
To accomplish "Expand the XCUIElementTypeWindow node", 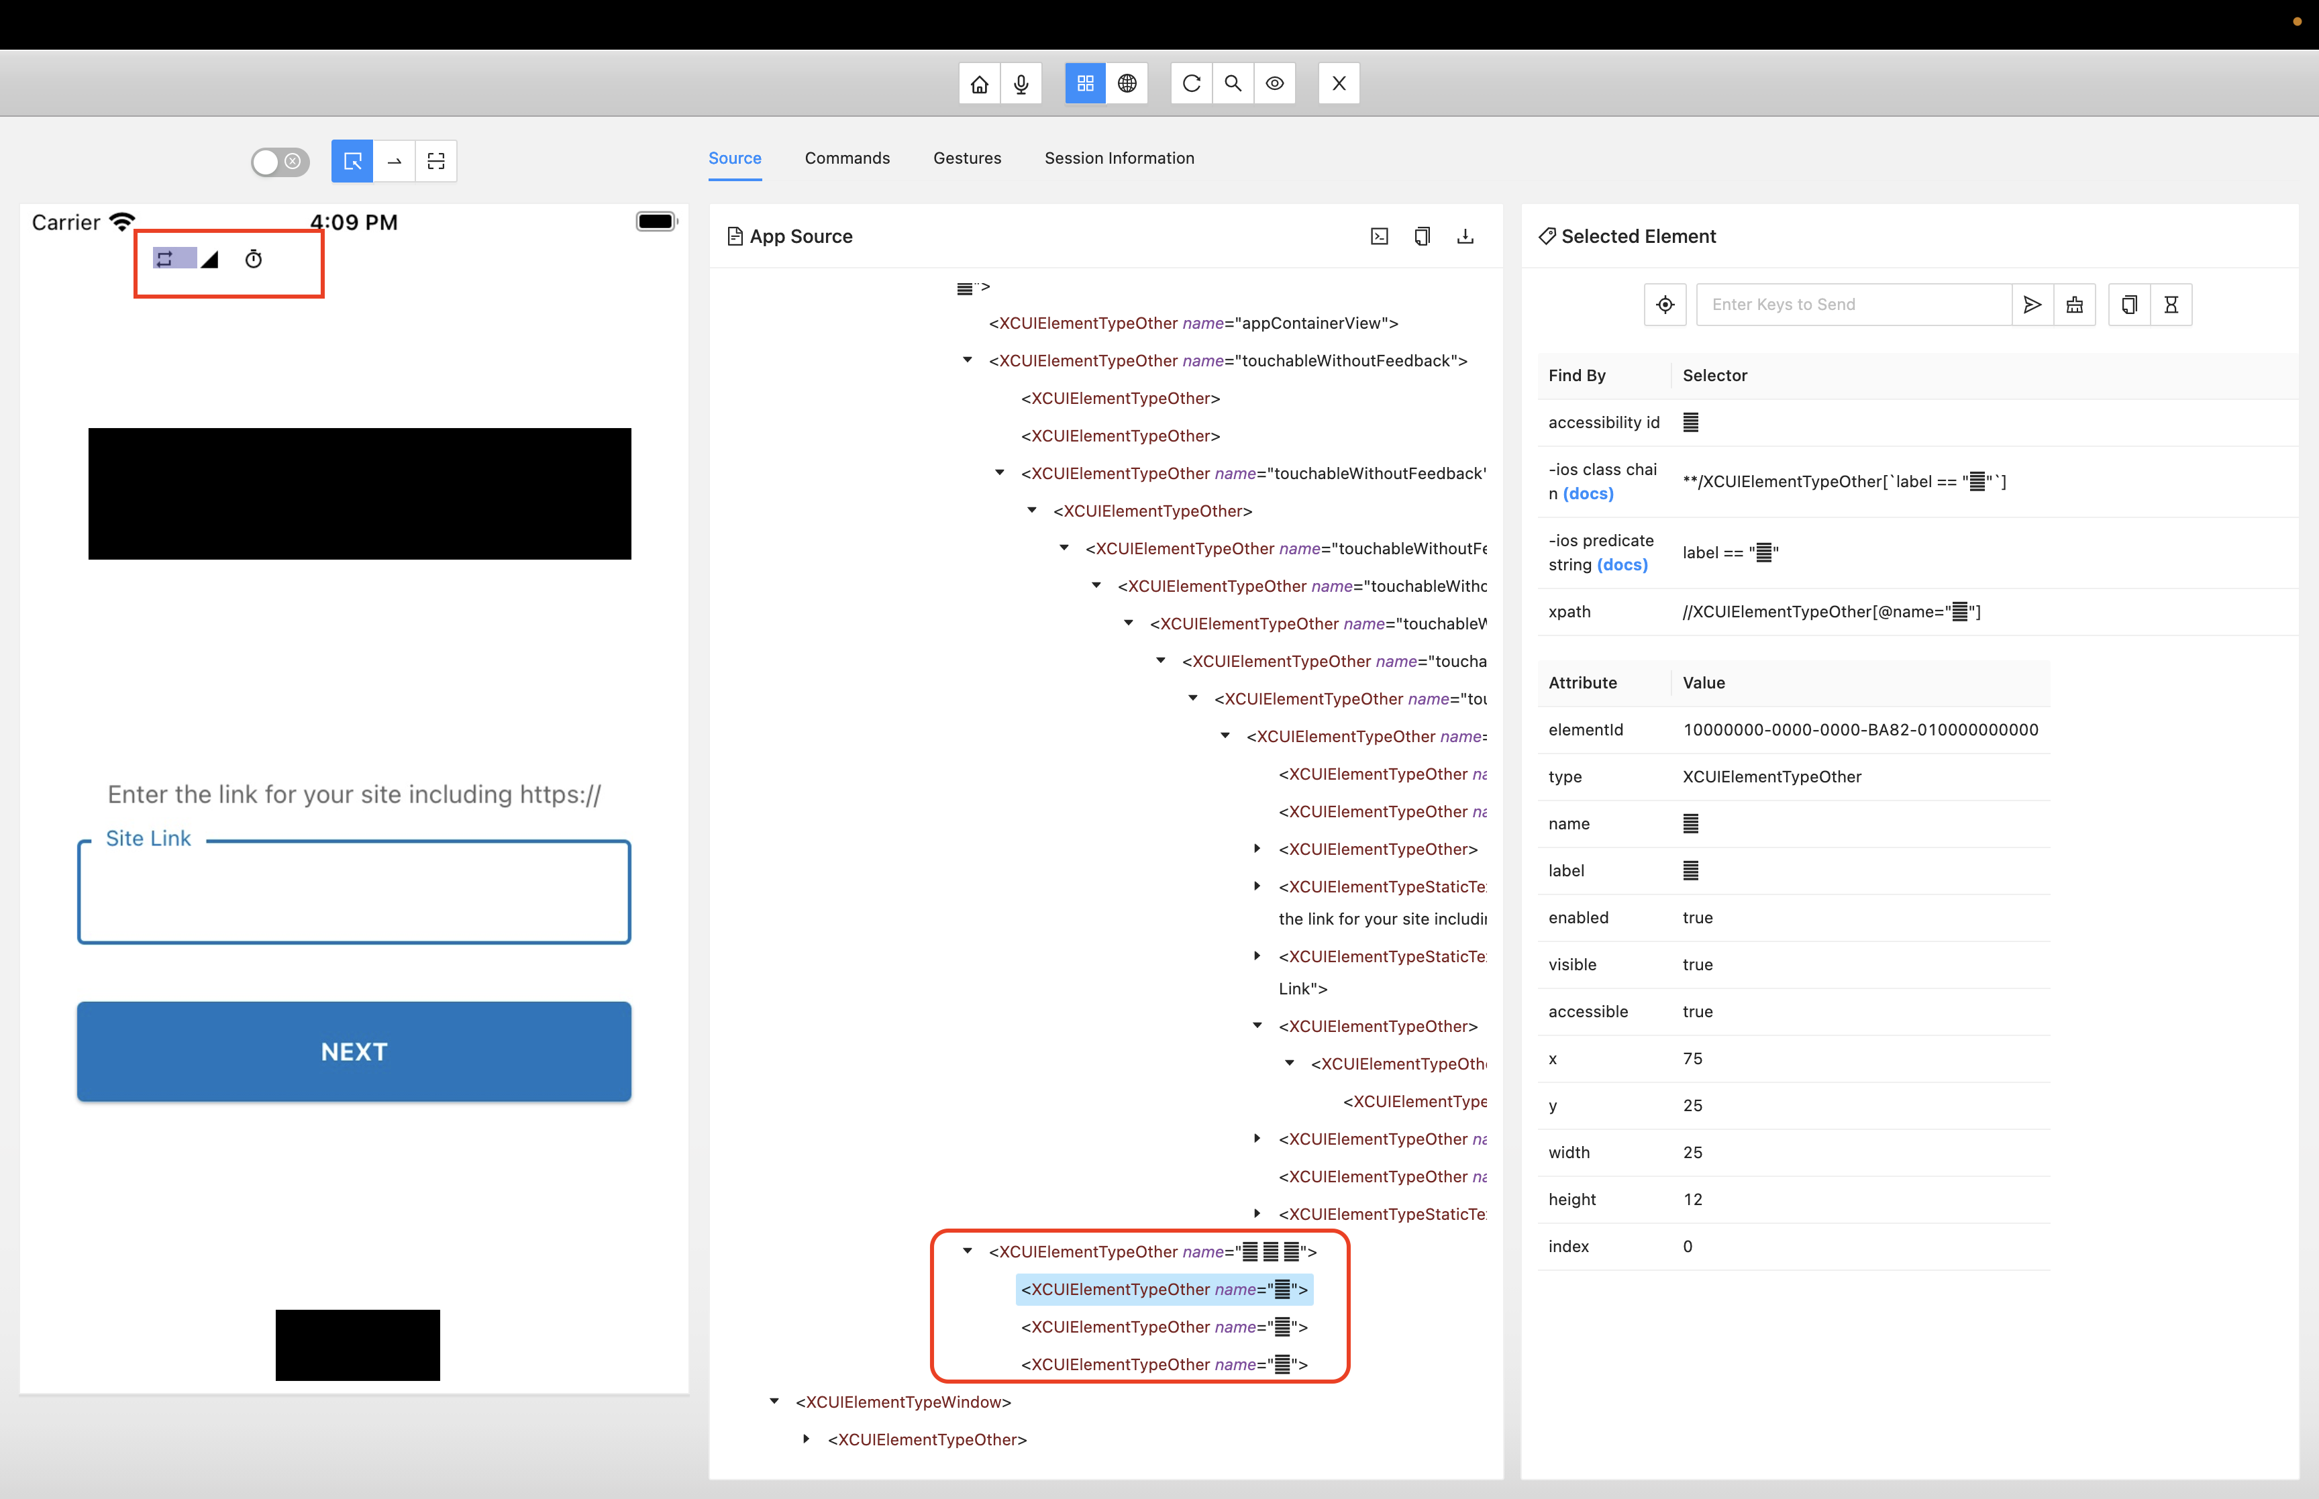I will (774, 1400).
